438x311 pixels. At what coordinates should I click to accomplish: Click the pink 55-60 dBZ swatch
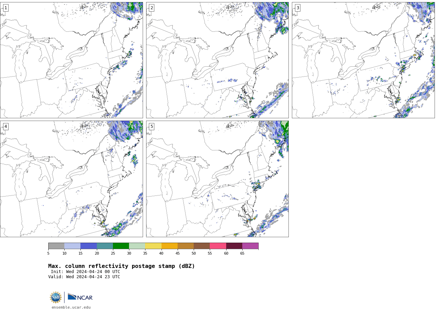[218, 246]
